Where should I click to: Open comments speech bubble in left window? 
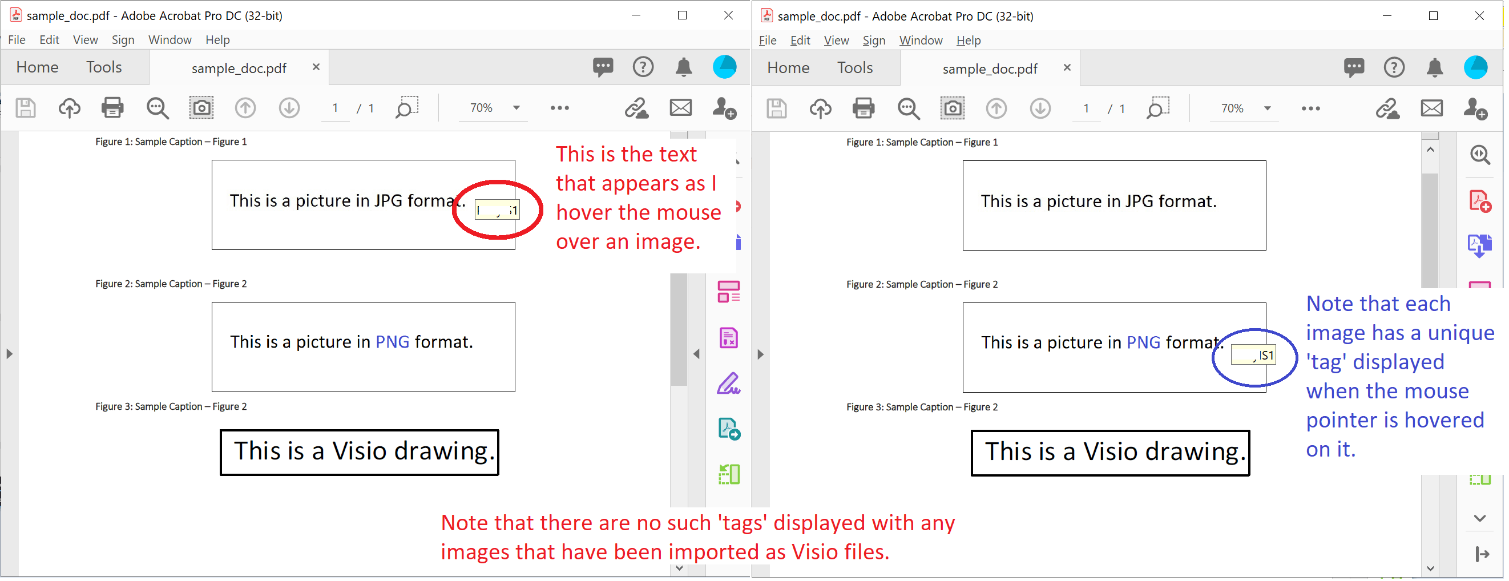(x=603, y=67)
